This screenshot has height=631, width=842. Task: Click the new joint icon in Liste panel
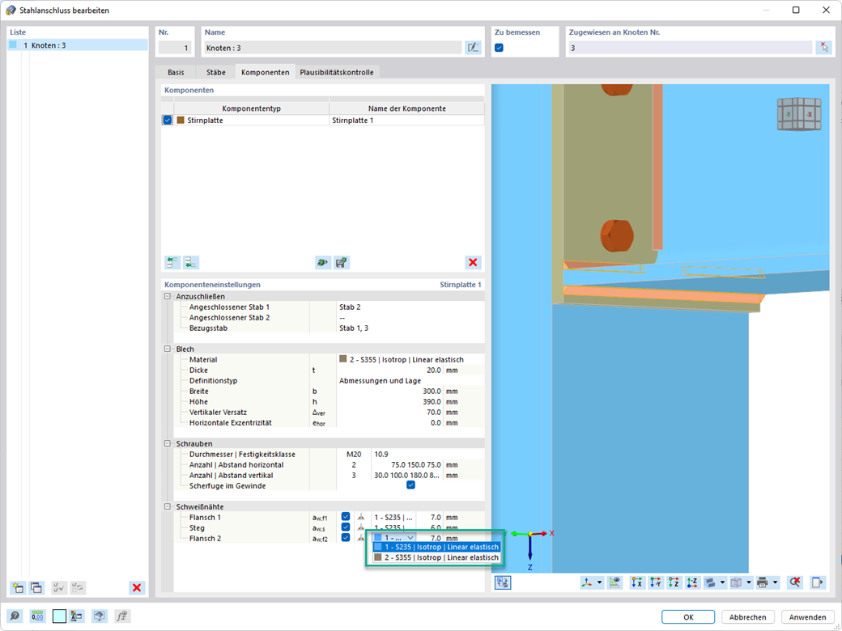coord(18,587)
